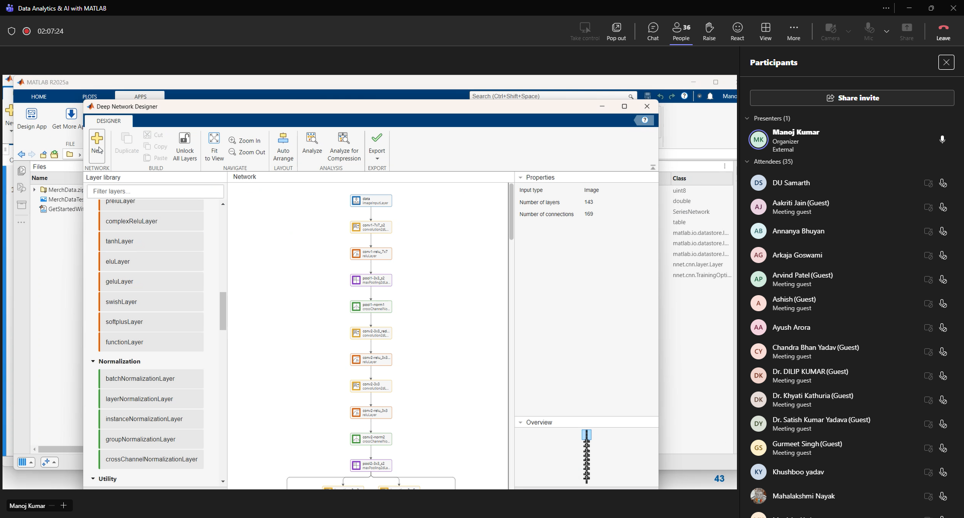964x518 pixels.
Task: Open the React emoji menu
Action: (x=737, y=31)
